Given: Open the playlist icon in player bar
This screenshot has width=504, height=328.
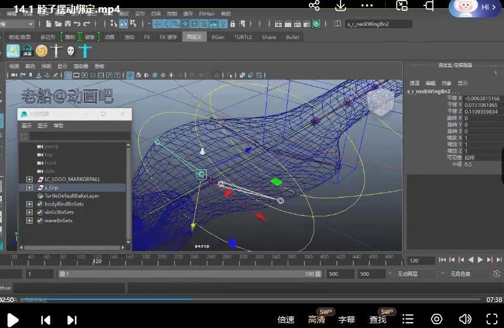Looking at the screenshot, I should click(408, 319).
